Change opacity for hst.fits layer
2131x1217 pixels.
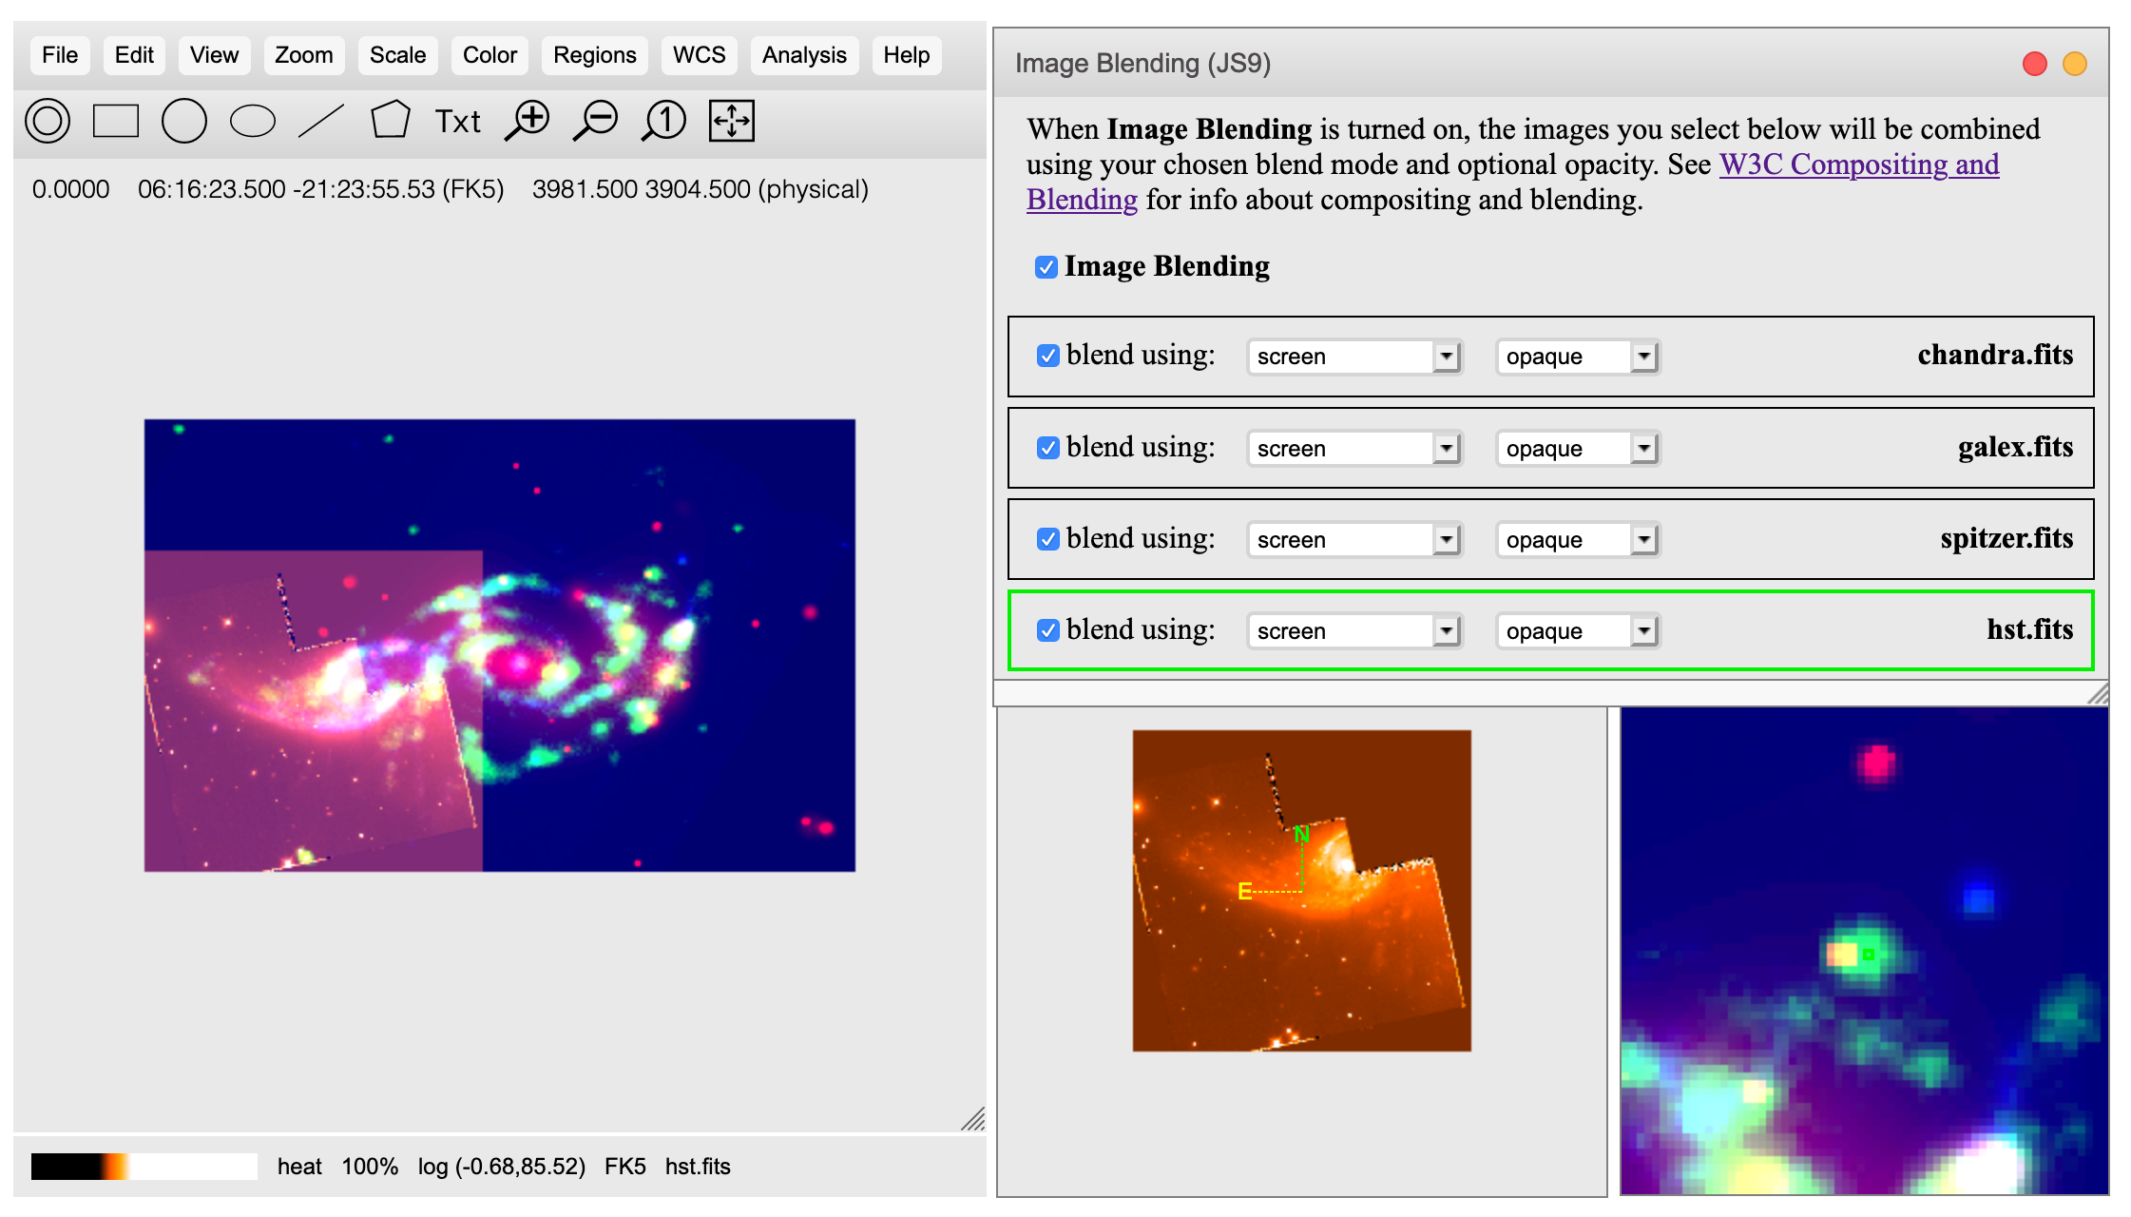pos(1573,631)
